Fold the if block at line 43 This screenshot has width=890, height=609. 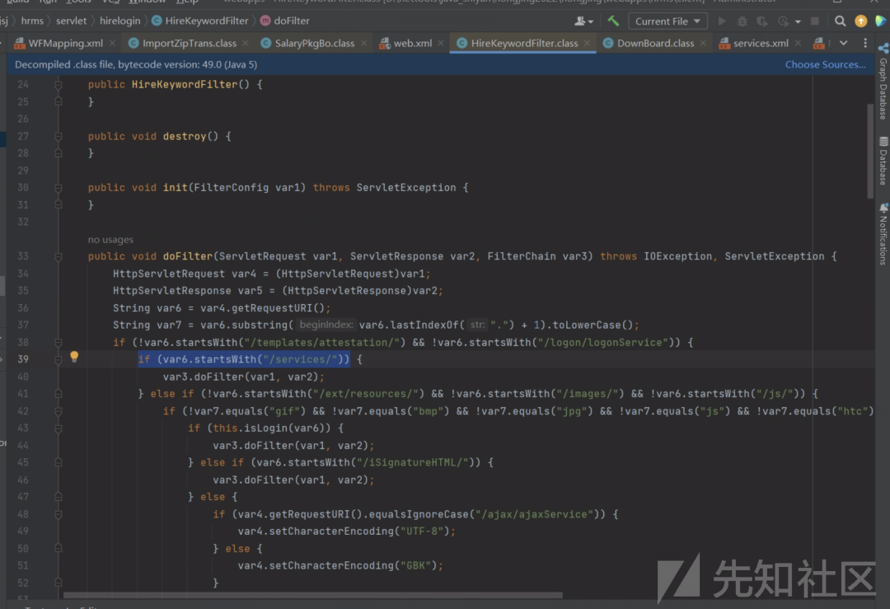click(x=58, y=428)
